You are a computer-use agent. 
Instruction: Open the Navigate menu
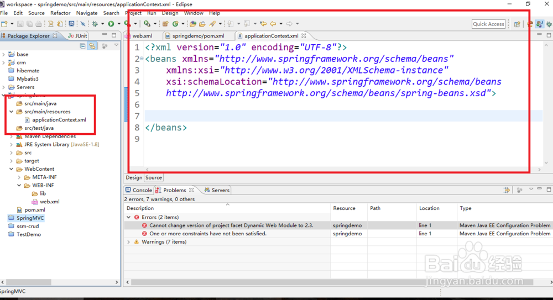(x=87, y=13)
